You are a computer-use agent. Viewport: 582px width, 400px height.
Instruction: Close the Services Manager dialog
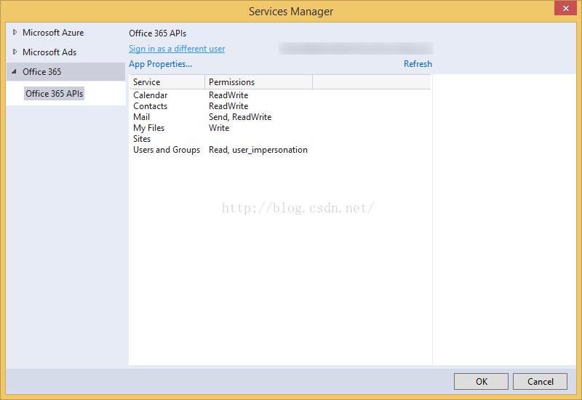click(x=565, y=8)
